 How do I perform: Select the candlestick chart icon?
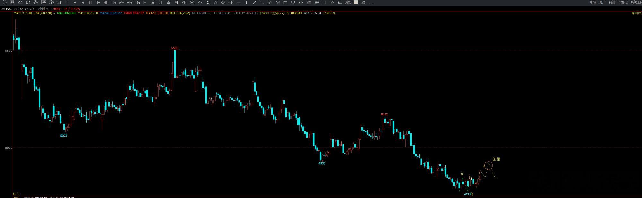(x=28, y=2)
